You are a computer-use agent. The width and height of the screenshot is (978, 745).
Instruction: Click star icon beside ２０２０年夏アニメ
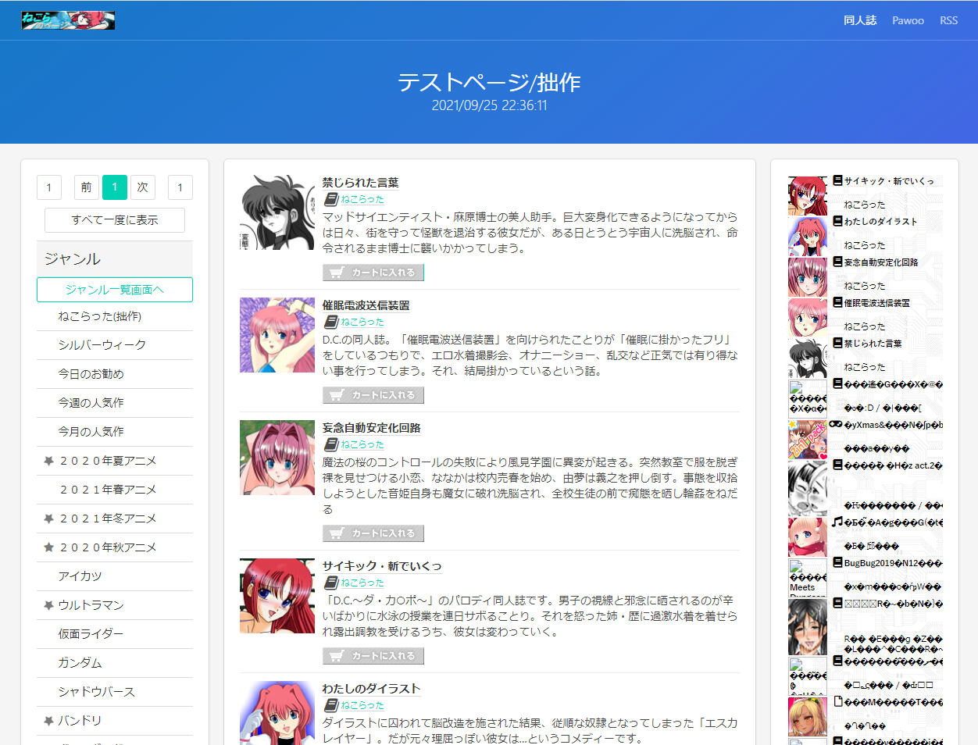[x=48, y=461]
